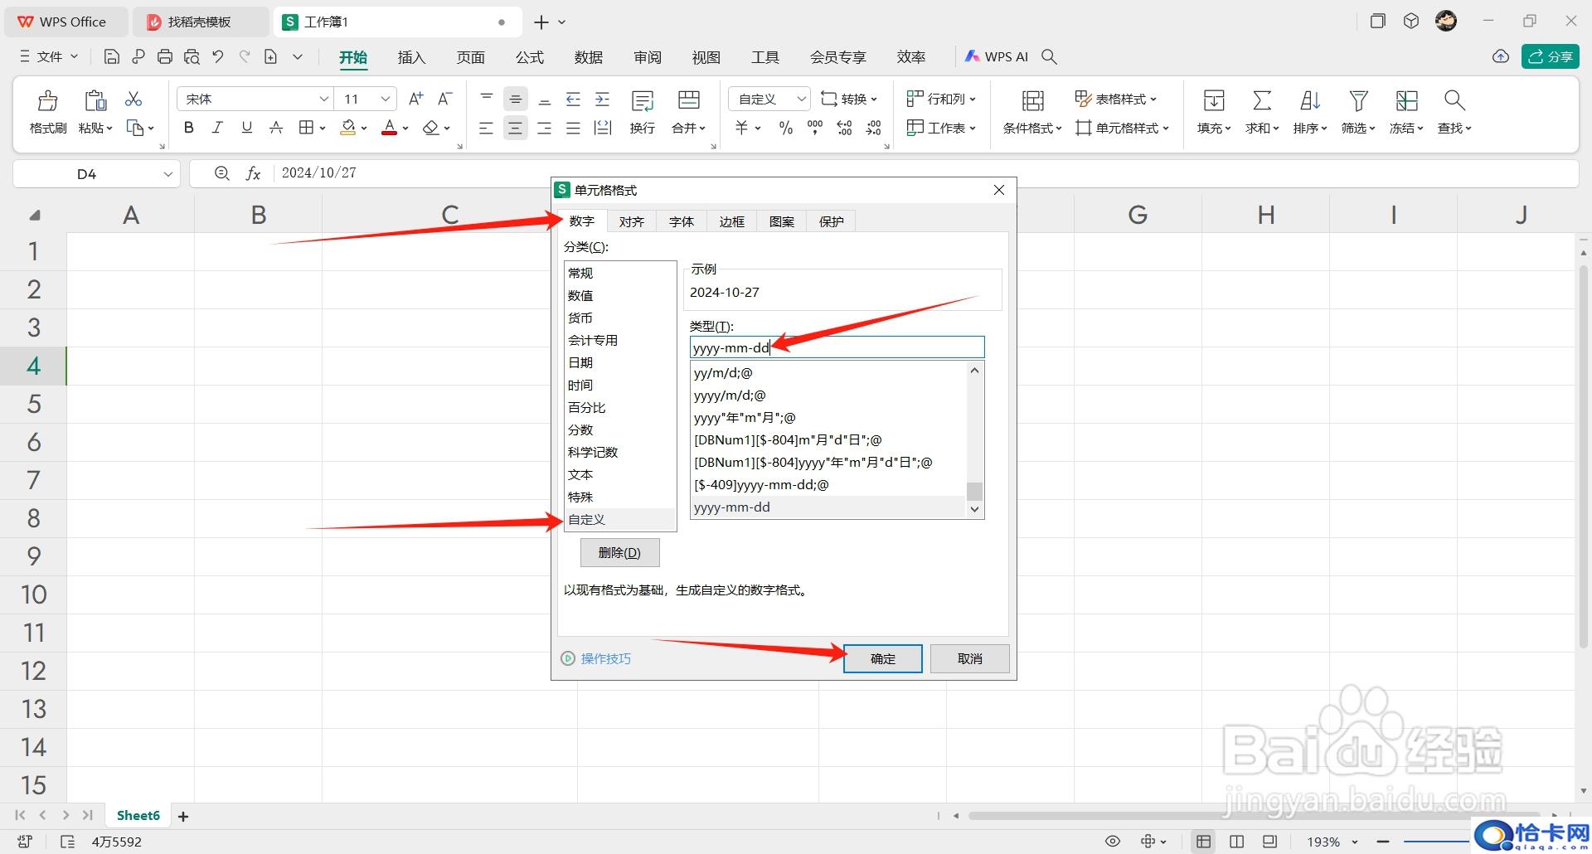The image size is (1592, 854).
Task: Open the font size 11 dropdown
Action: click(385, 99)
